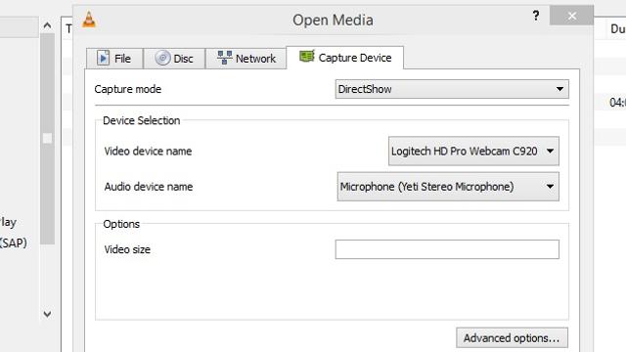Open the Capture mode DirectShow dropdown
This screenshot has height=352, width=626.
(x=452, y=89)
